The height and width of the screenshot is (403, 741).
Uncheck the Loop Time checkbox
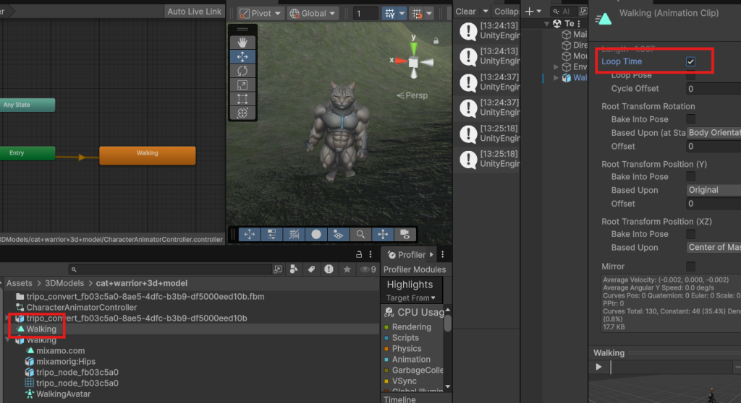[x=690, y=62]
